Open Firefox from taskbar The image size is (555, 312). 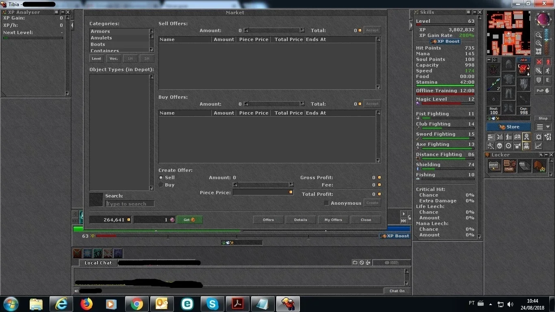pos(86,304)
